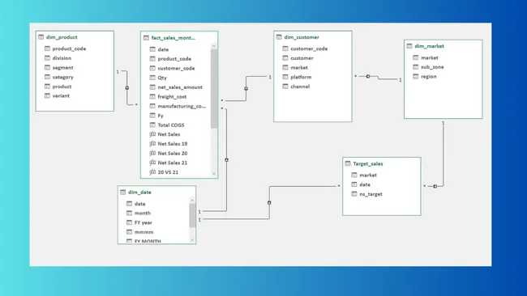Click scroll down arrow in fact_sales table

pyautogui.click(x=214, y=174)
